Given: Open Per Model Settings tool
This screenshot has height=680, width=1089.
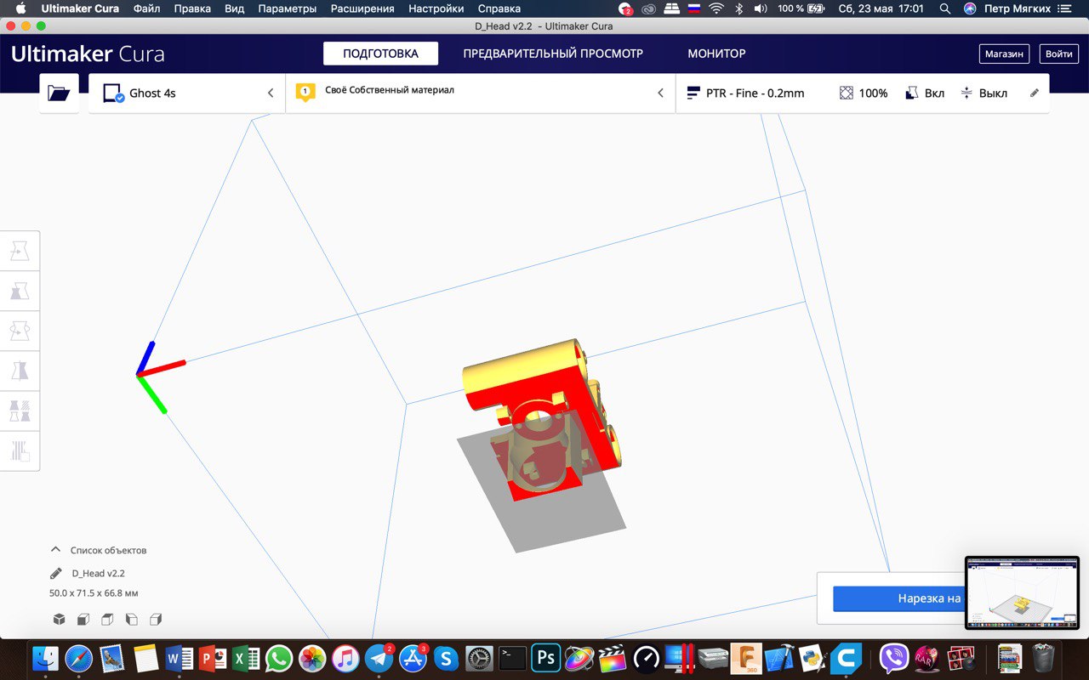Looking at the screenshot, I should (20, 411).
